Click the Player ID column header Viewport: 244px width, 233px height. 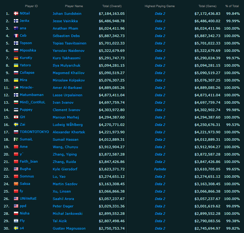(32, 6)
